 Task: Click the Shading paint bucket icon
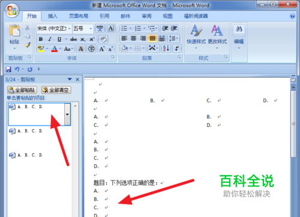click(124, 48)
